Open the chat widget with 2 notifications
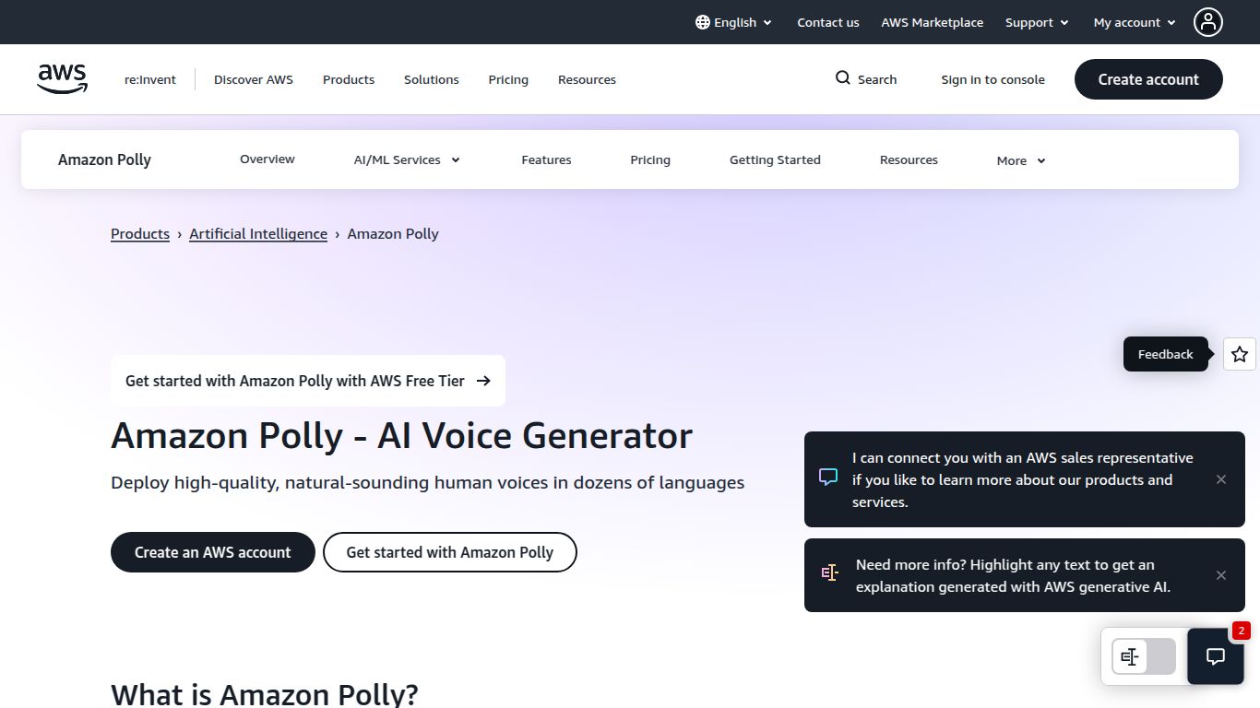The image size is (1260, 708). [1215, 656]
